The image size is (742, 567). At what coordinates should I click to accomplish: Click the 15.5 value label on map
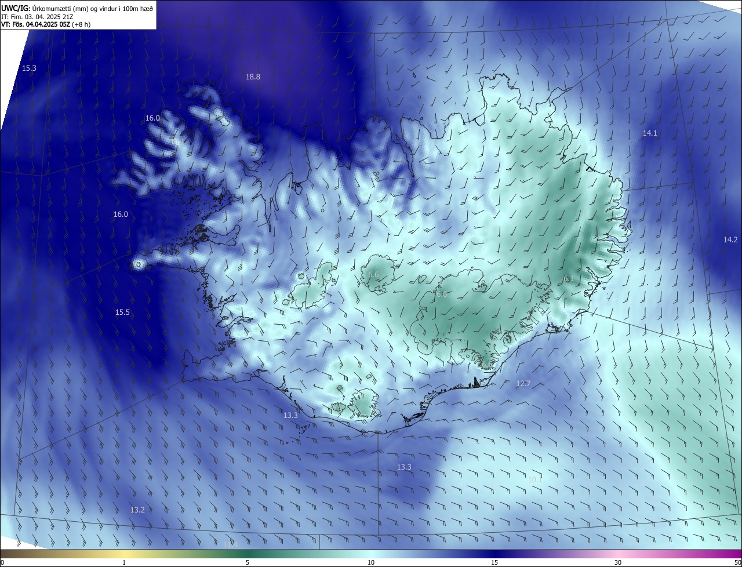click(122, 312)
